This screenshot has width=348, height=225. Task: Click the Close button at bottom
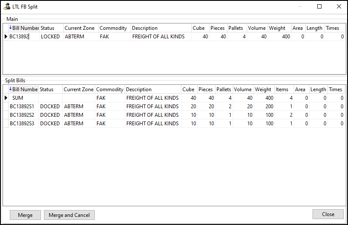[328, 214]
